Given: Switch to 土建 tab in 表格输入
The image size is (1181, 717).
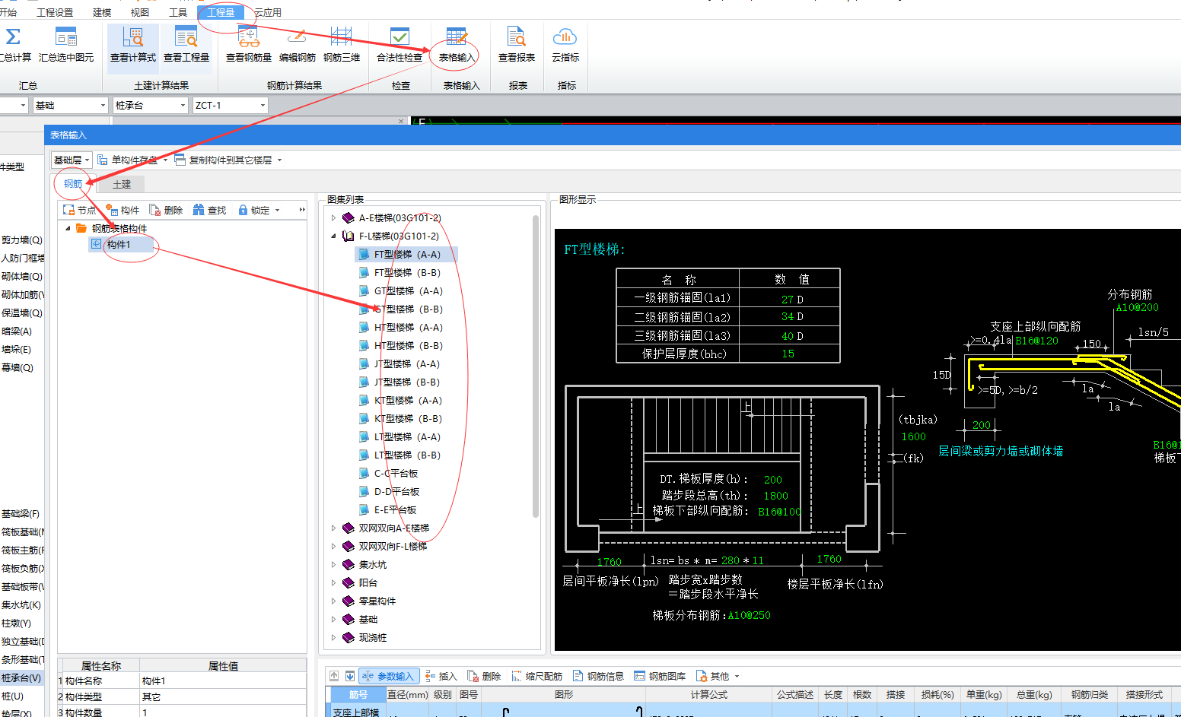Looking at the screenshot, I should click(122, 184).
